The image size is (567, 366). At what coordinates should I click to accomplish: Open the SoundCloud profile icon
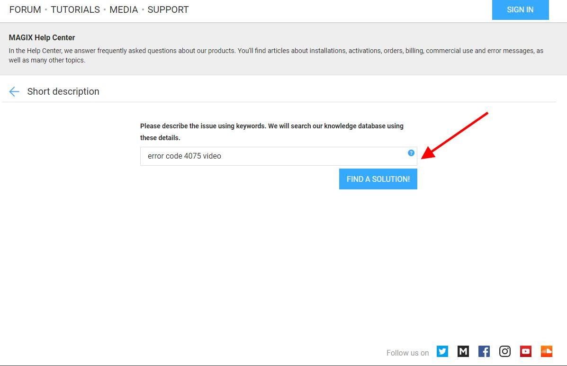click(546, 351)
